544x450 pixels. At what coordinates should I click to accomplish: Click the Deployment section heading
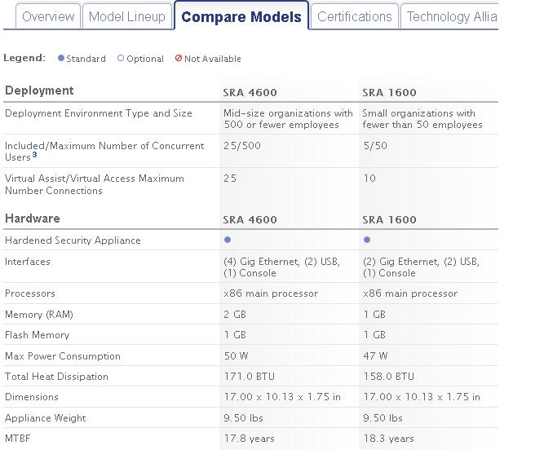click(39, 90)
